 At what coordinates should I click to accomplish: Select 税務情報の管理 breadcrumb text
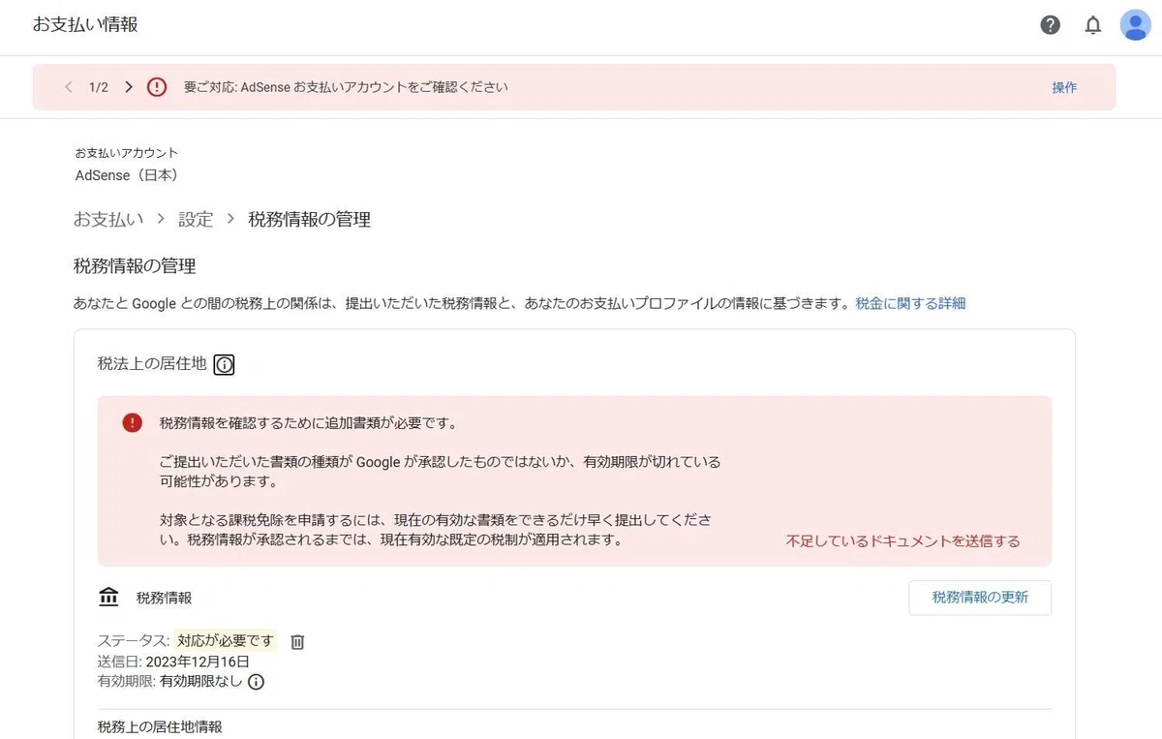pyautogui.click(x=309, y=219)
